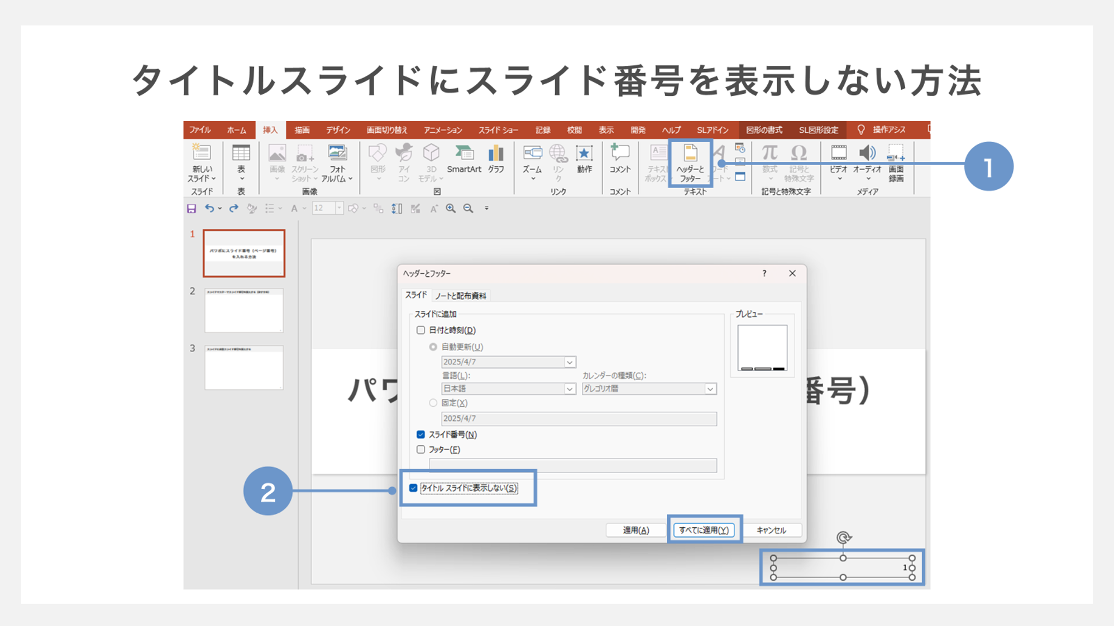The image size is (1114, 626).
Task: Click the Shapes (図形) icon
Action: point(377,153)
